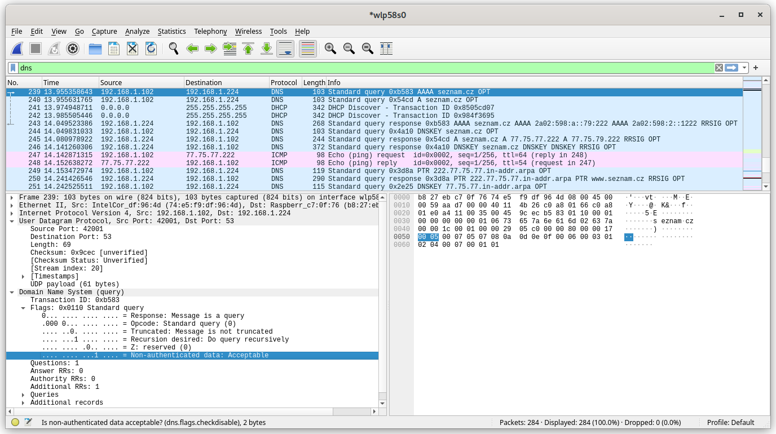Apply the display filter arrow button
Viewport: 776px width, 434px height.
(x=731, y=68)
